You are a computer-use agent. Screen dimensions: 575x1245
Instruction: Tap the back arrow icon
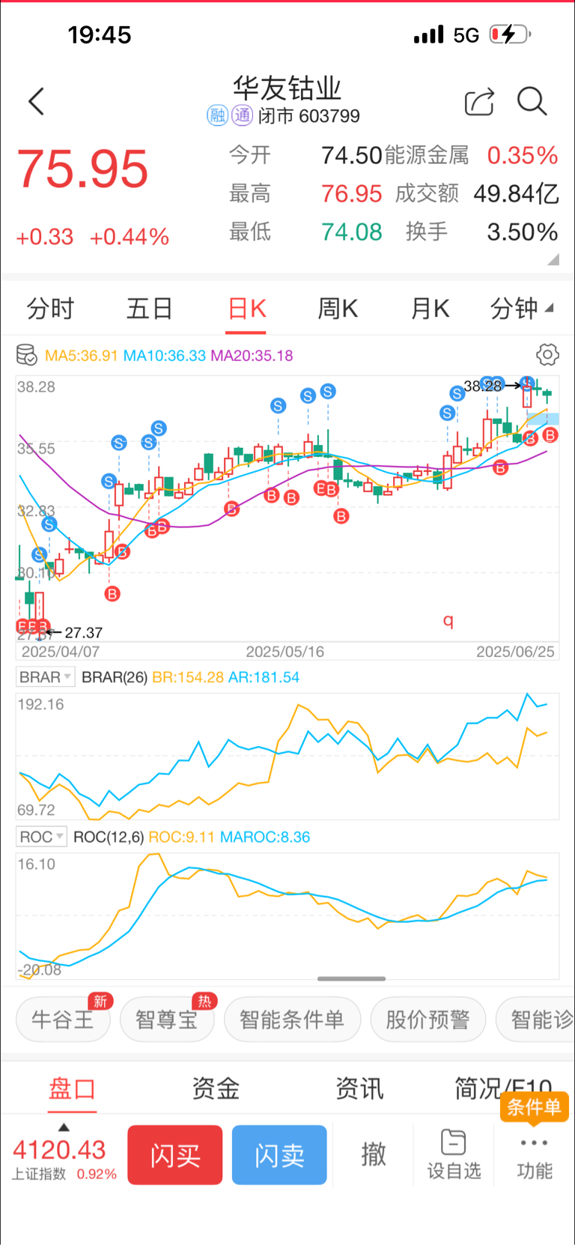coord(36,101)
